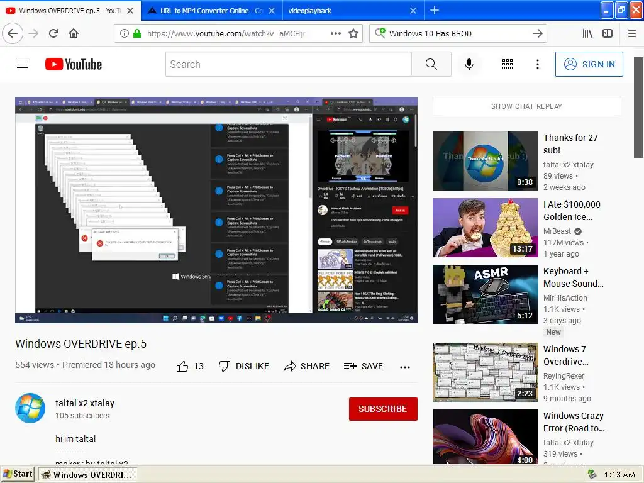Click the I Ate $100,000 Golden Ice title

point(572,211)
